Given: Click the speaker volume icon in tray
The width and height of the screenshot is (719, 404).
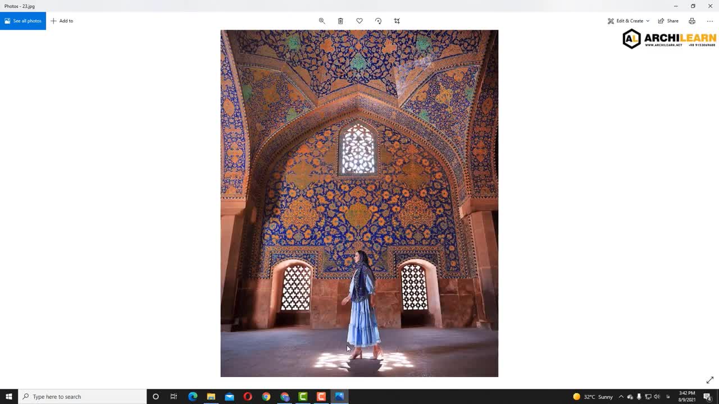Looking at the screenshot, I should (657, 397).
